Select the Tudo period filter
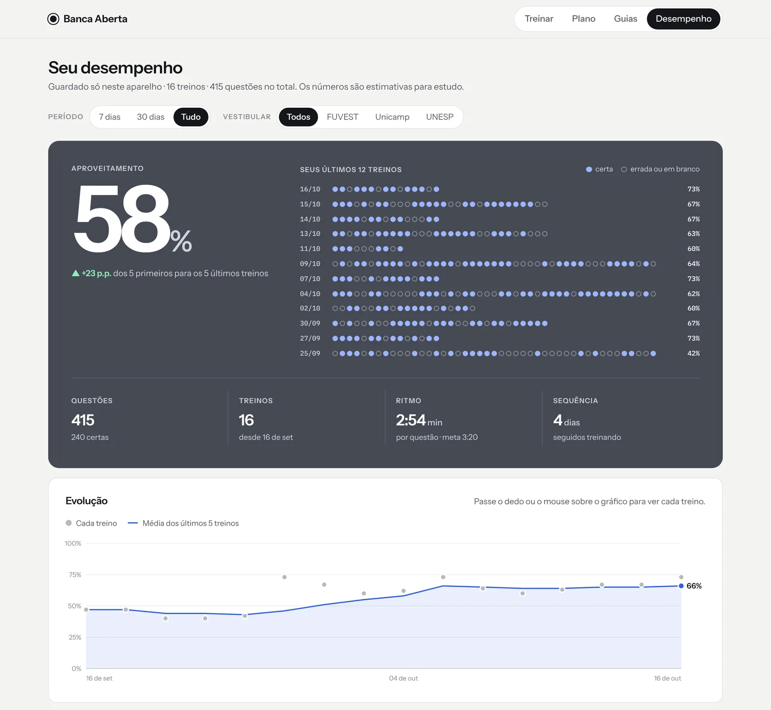This screenshot has height=710, width=771. [x=191, y=117]
